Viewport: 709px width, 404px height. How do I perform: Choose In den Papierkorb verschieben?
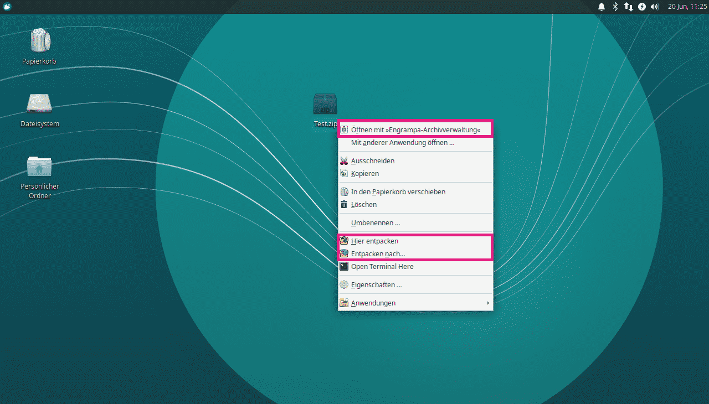(x=415, y=191)
